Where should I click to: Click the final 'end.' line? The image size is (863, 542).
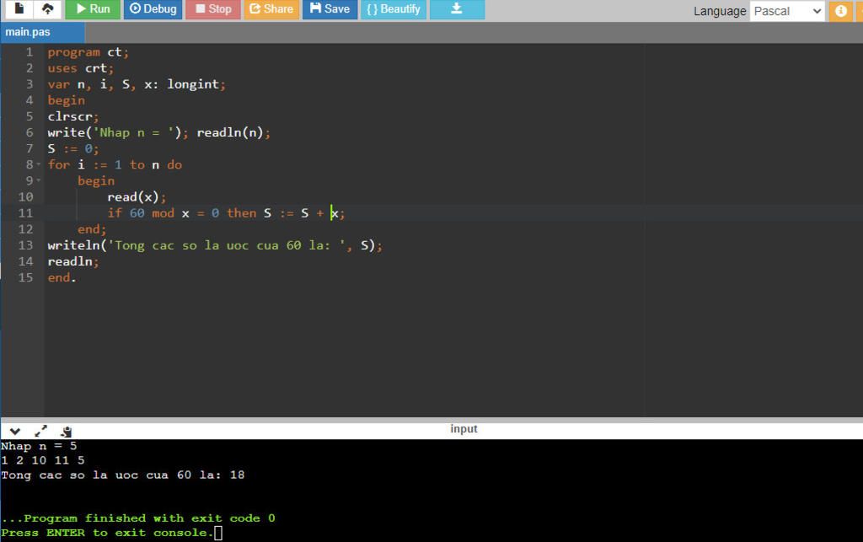[x=62, y=277]
